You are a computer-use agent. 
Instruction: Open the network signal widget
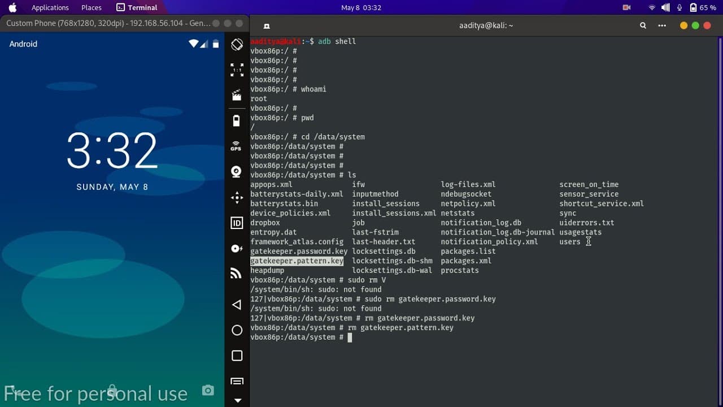tap(237, 274)
